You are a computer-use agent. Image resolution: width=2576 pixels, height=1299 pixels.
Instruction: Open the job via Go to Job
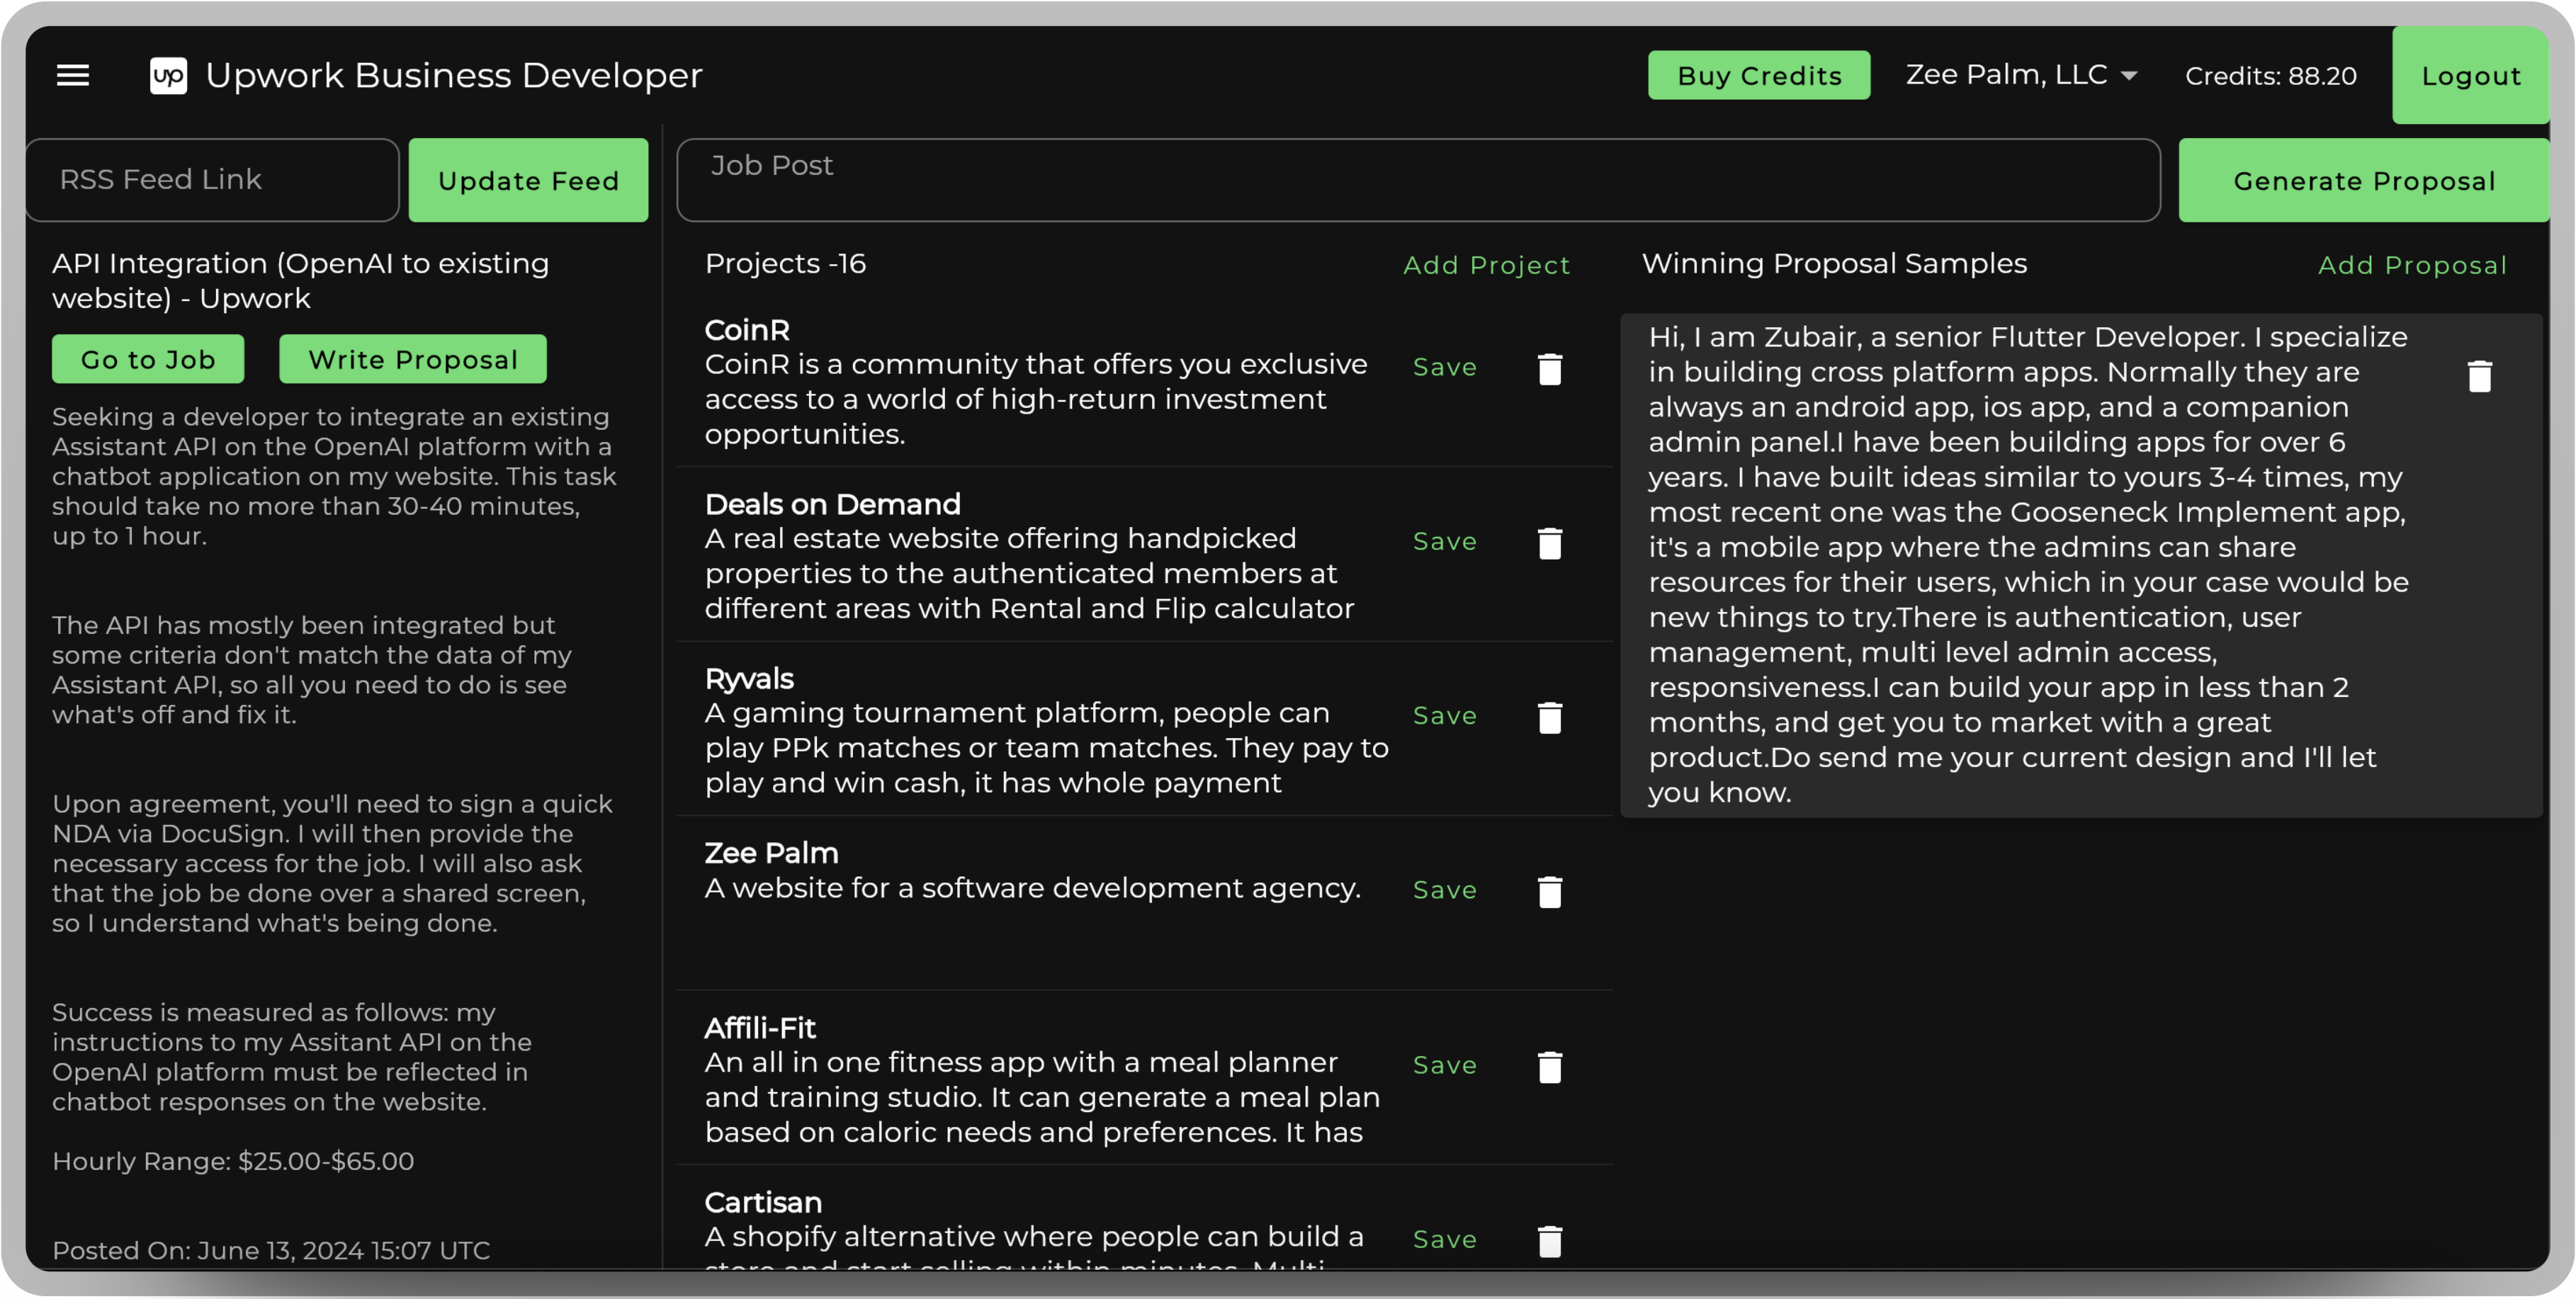(x=148, y=359)
